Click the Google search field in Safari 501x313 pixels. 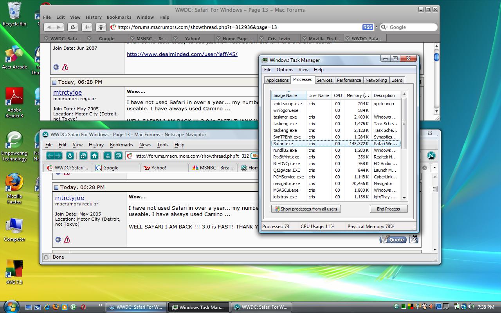(x=408, y=27)
